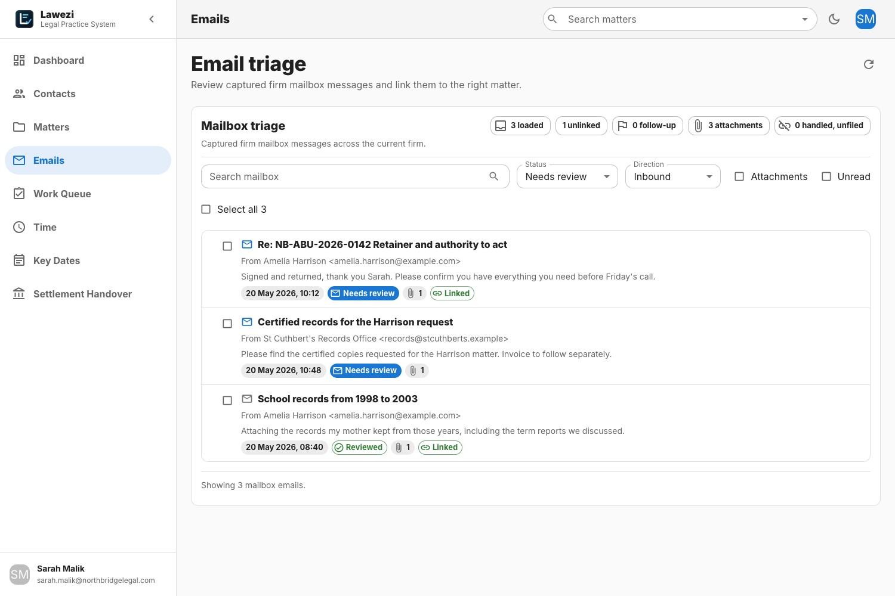Click the Contacts people icon
This screenshot has width=895, height=596.
[x=19, y=94]
